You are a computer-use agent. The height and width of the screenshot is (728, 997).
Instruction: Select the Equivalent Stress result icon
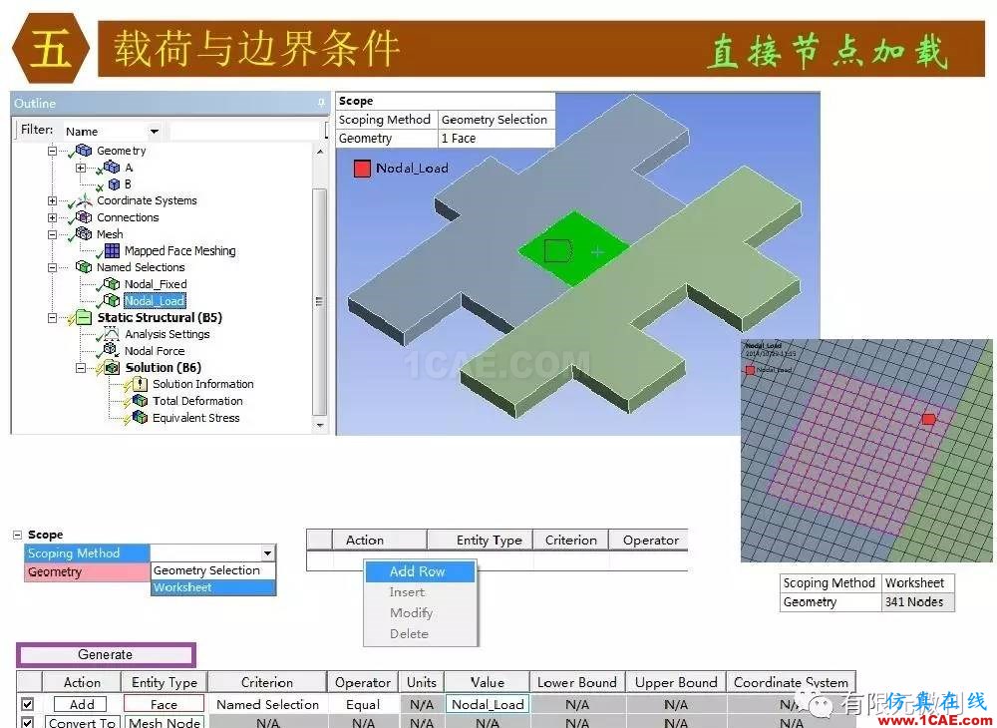tap(140, 418)
